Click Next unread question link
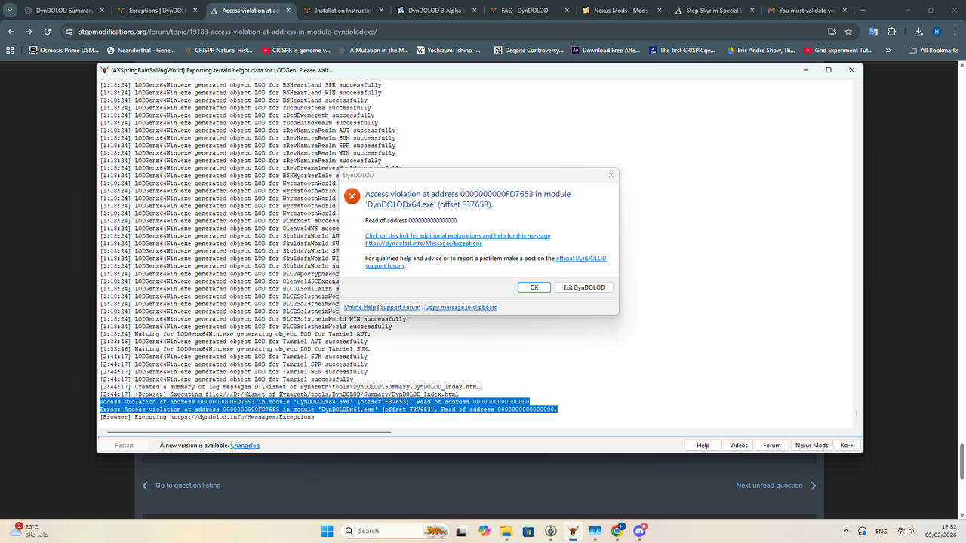 click(x=777, y=486)
